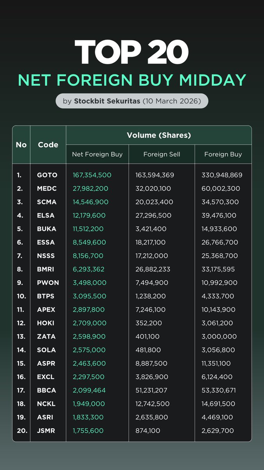Select stock code HOKI
This screenshot has width=264, height=470.
tap(46, 323)
